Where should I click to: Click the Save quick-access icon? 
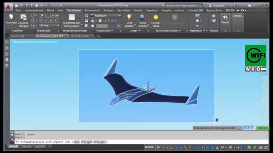(x=26, y=6)
